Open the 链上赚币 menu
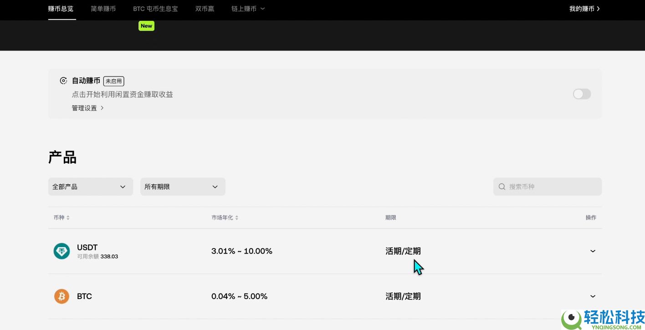 (x=248, y=8)
